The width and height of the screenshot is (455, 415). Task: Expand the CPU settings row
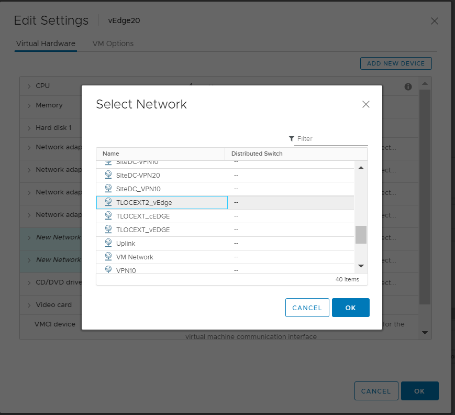point(29,86)
